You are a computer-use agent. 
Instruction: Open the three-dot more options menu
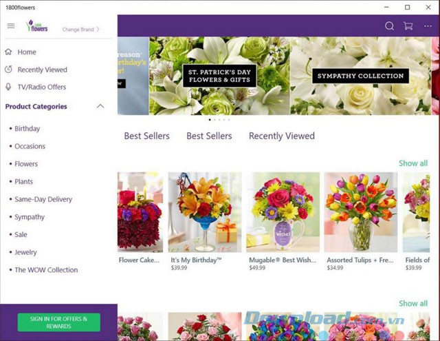tap(428, 26)
